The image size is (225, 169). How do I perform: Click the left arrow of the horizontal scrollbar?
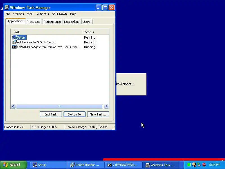[13, 106]
